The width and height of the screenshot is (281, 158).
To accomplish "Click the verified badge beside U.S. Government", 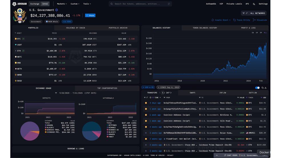I will (57, 10).
